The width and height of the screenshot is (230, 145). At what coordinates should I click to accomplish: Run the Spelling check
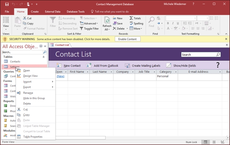tap(137, 23)
